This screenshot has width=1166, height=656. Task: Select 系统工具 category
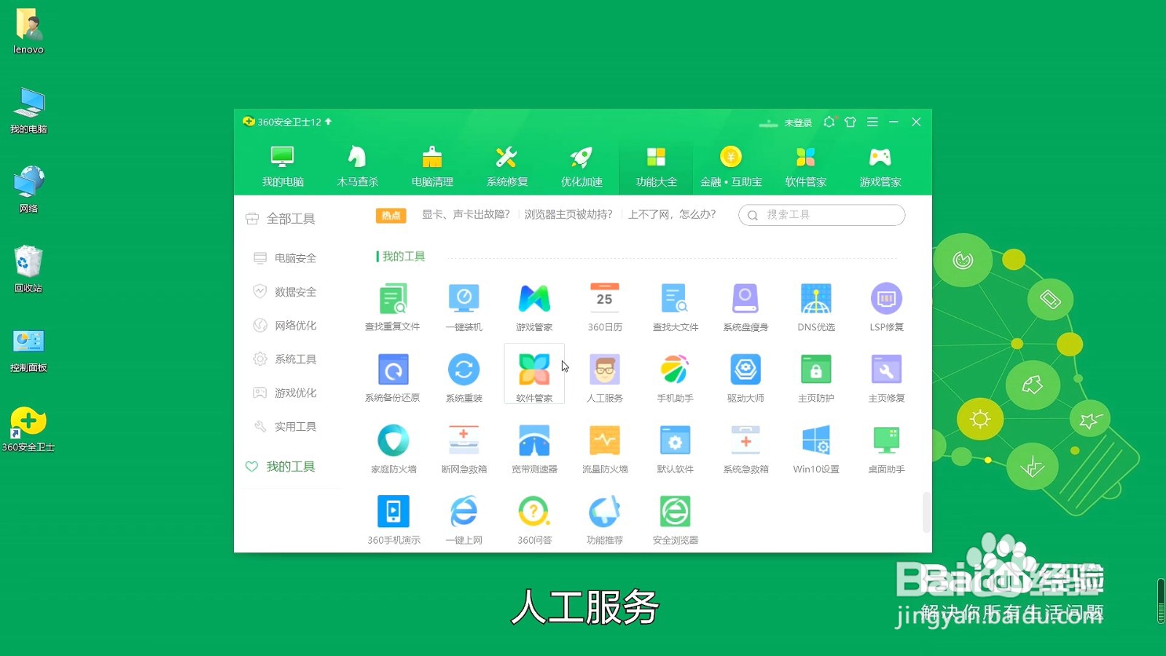285,359
